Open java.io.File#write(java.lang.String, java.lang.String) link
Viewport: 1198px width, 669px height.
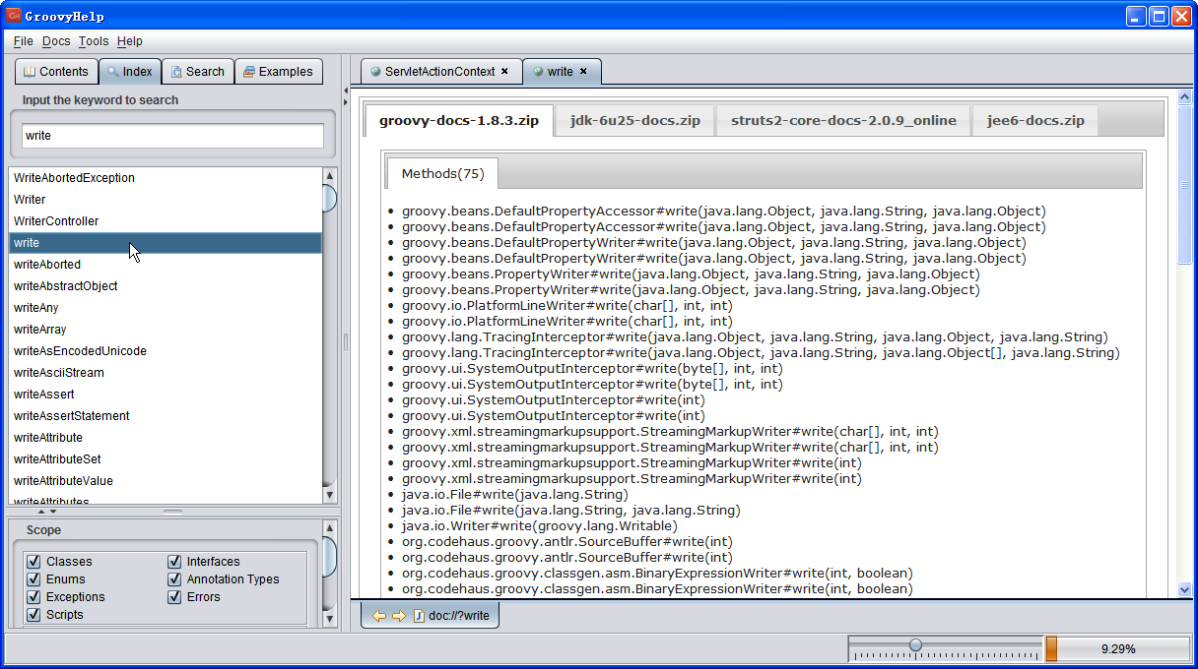[570, 511]
